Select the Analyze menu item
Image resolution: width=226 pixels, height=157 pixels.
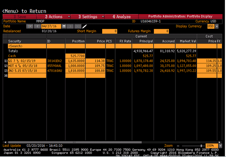pos(122,17)
